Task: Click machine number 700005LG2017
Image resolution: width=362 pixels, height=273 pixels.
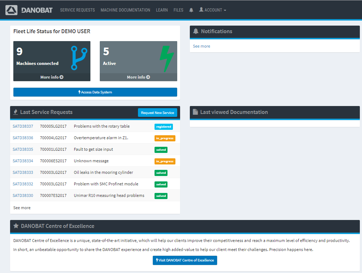Action: [x=53, y=126]
